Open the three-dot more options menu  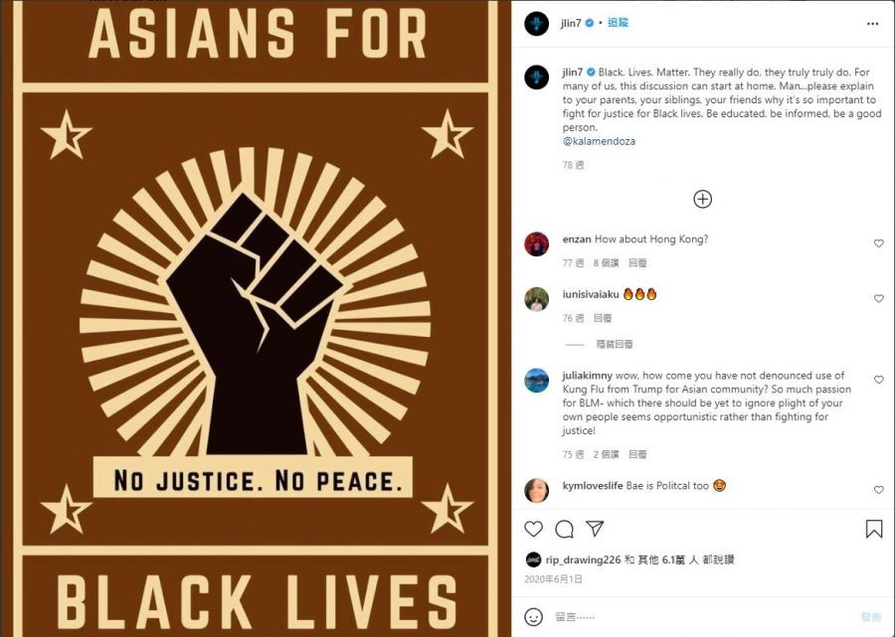872,24
